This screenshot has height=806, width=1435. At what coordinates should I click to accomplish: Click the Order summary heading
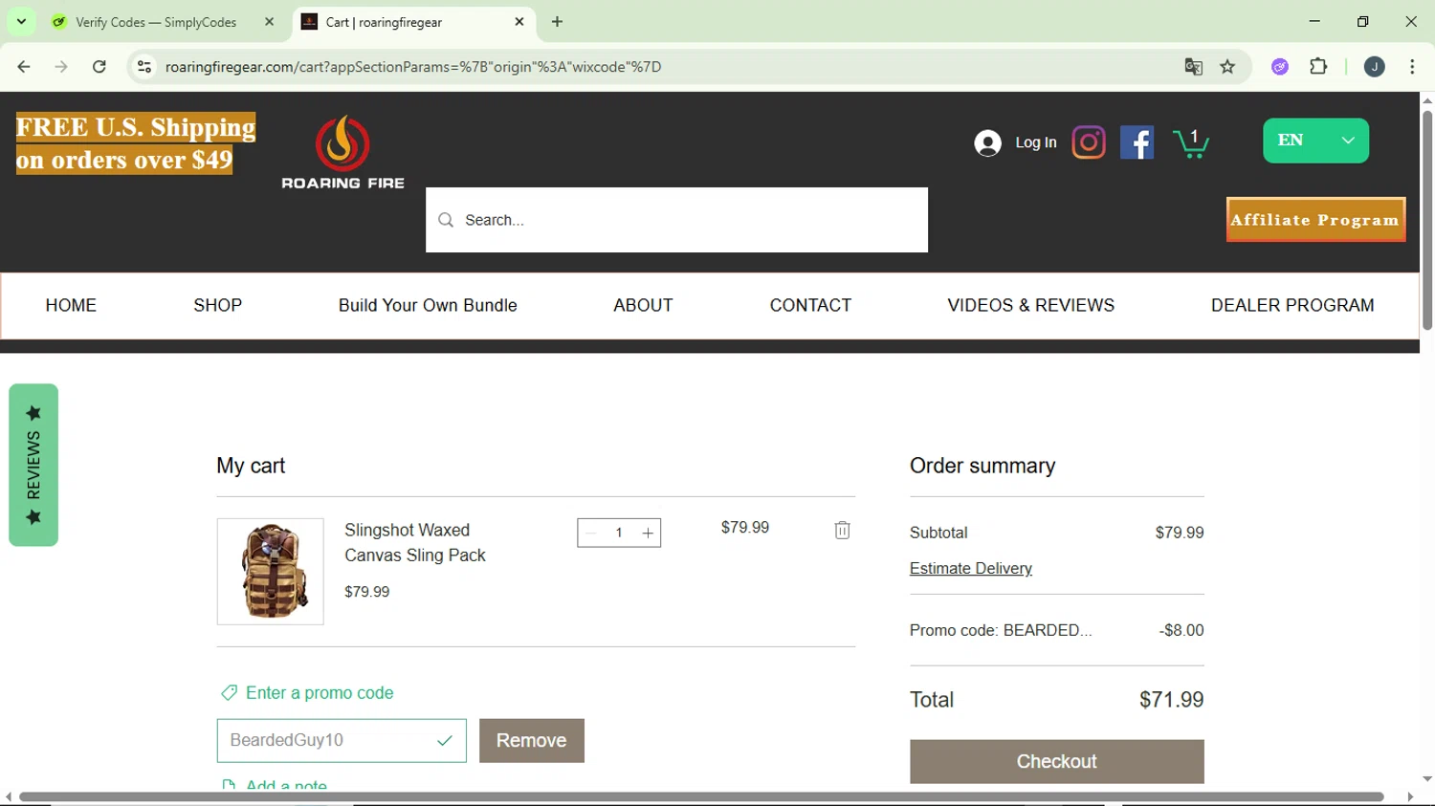click(x=982, y=466)
